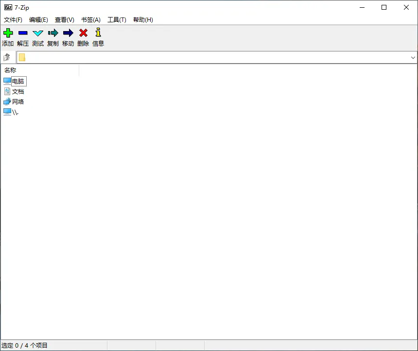
Task: Select the Network (网络) globe icon
Action: (x=7, y=102)
